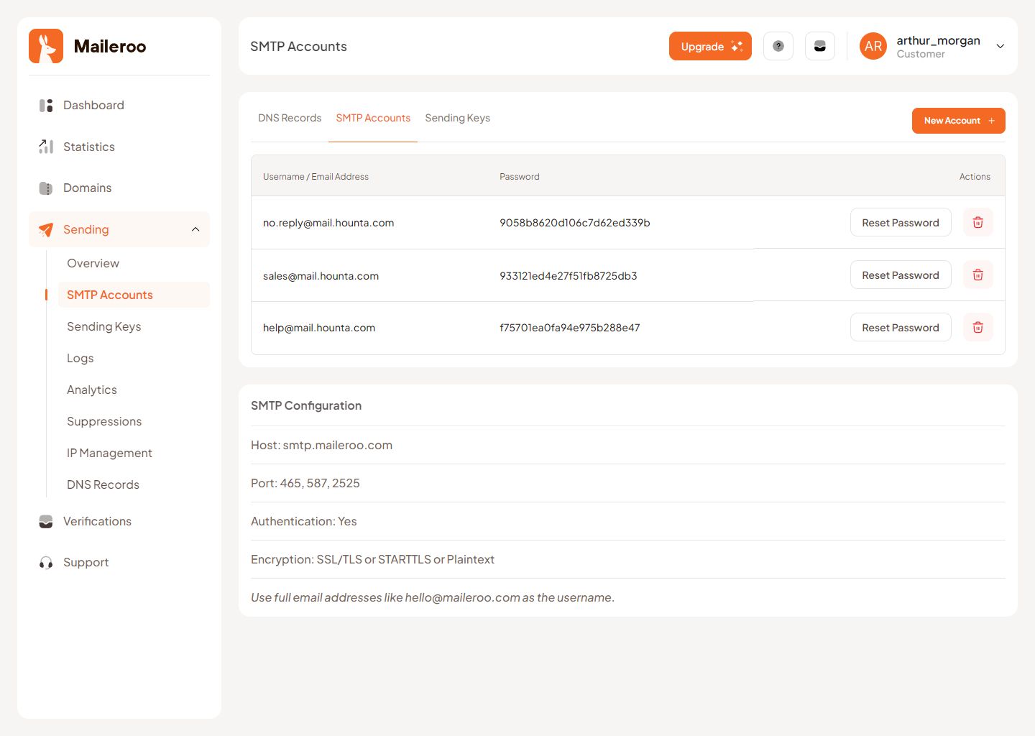1035x736 pixels.
Task: Open Support via the headset icon
Action: (x=45, y=562)
